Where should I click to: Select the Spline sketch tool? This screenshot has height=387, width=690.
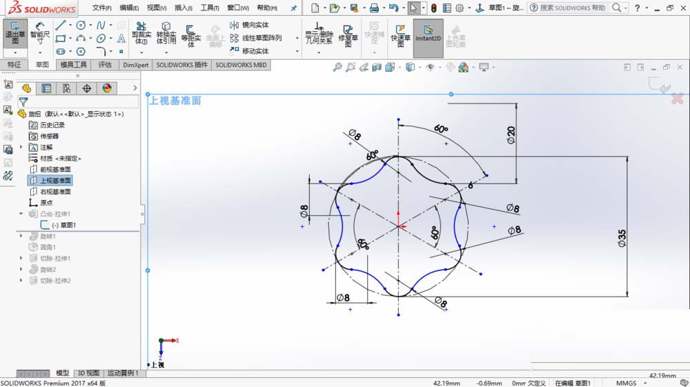[101, 25]
